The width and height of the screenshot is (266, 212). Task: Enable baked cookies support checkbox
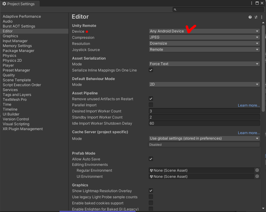[x=151, y=203]
